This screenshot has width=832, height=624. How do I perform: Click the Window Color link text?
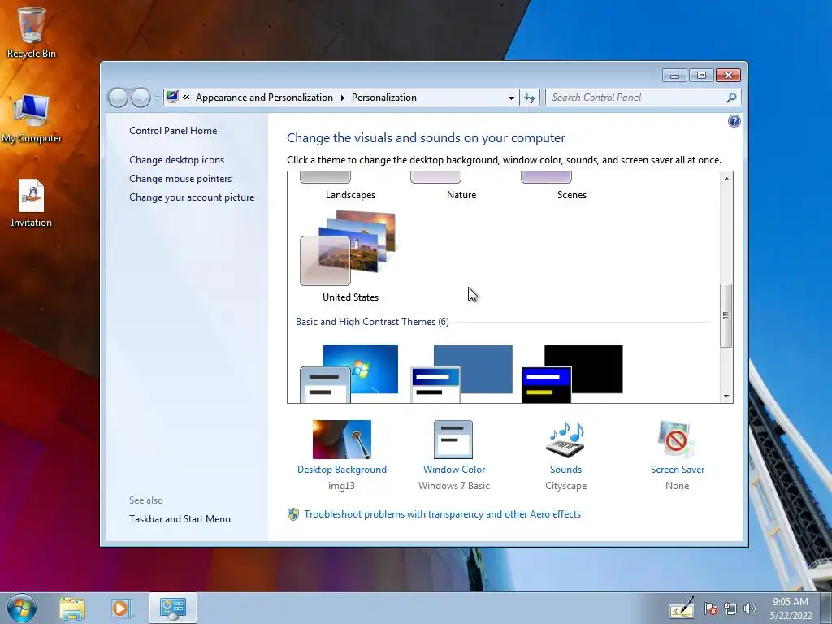click(x=454, y=470)
